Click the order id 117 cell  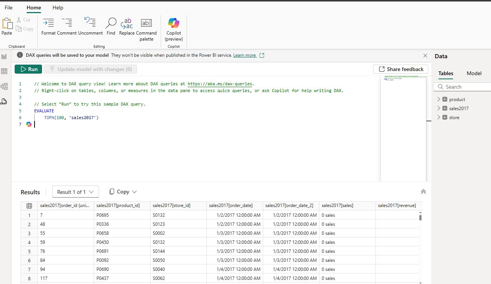pos(66,278)
